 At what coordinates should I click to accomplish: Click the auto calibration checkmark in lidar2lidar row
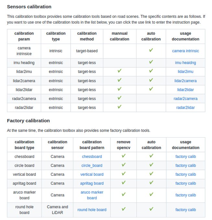151,89
